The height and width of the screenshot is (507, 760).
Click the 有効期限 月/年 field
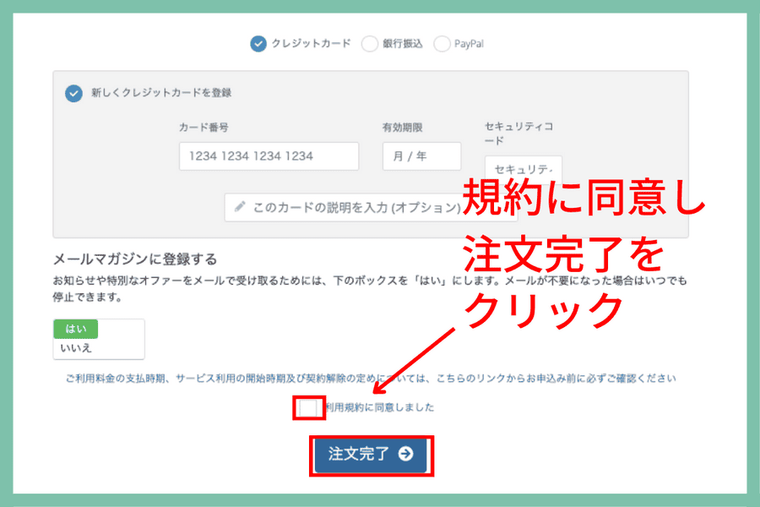421,156
